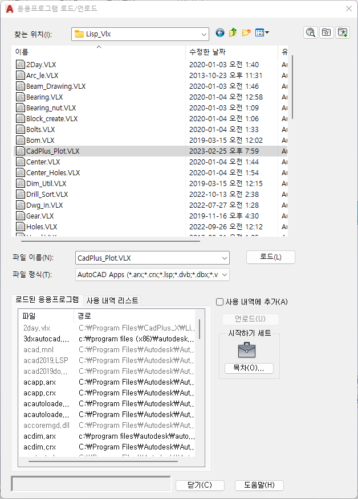358x499 pixels.
Task: Click the 언로드(U) button
Action: click(x=250, y=319)
